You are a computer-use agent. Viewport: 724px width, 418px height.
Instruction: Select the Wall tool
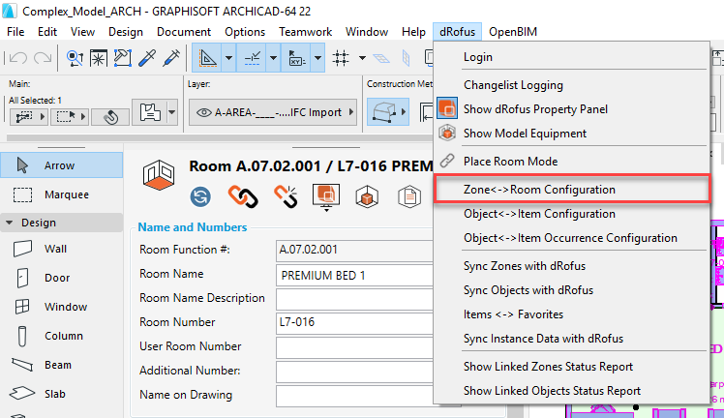[x=55, y=249]
